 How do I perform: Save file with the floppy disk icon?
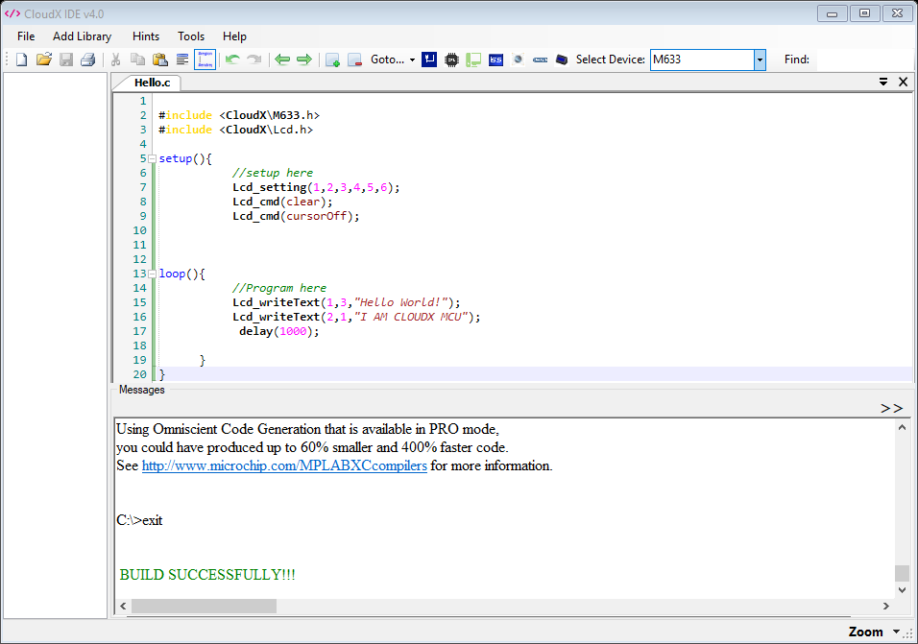[66, 60]
